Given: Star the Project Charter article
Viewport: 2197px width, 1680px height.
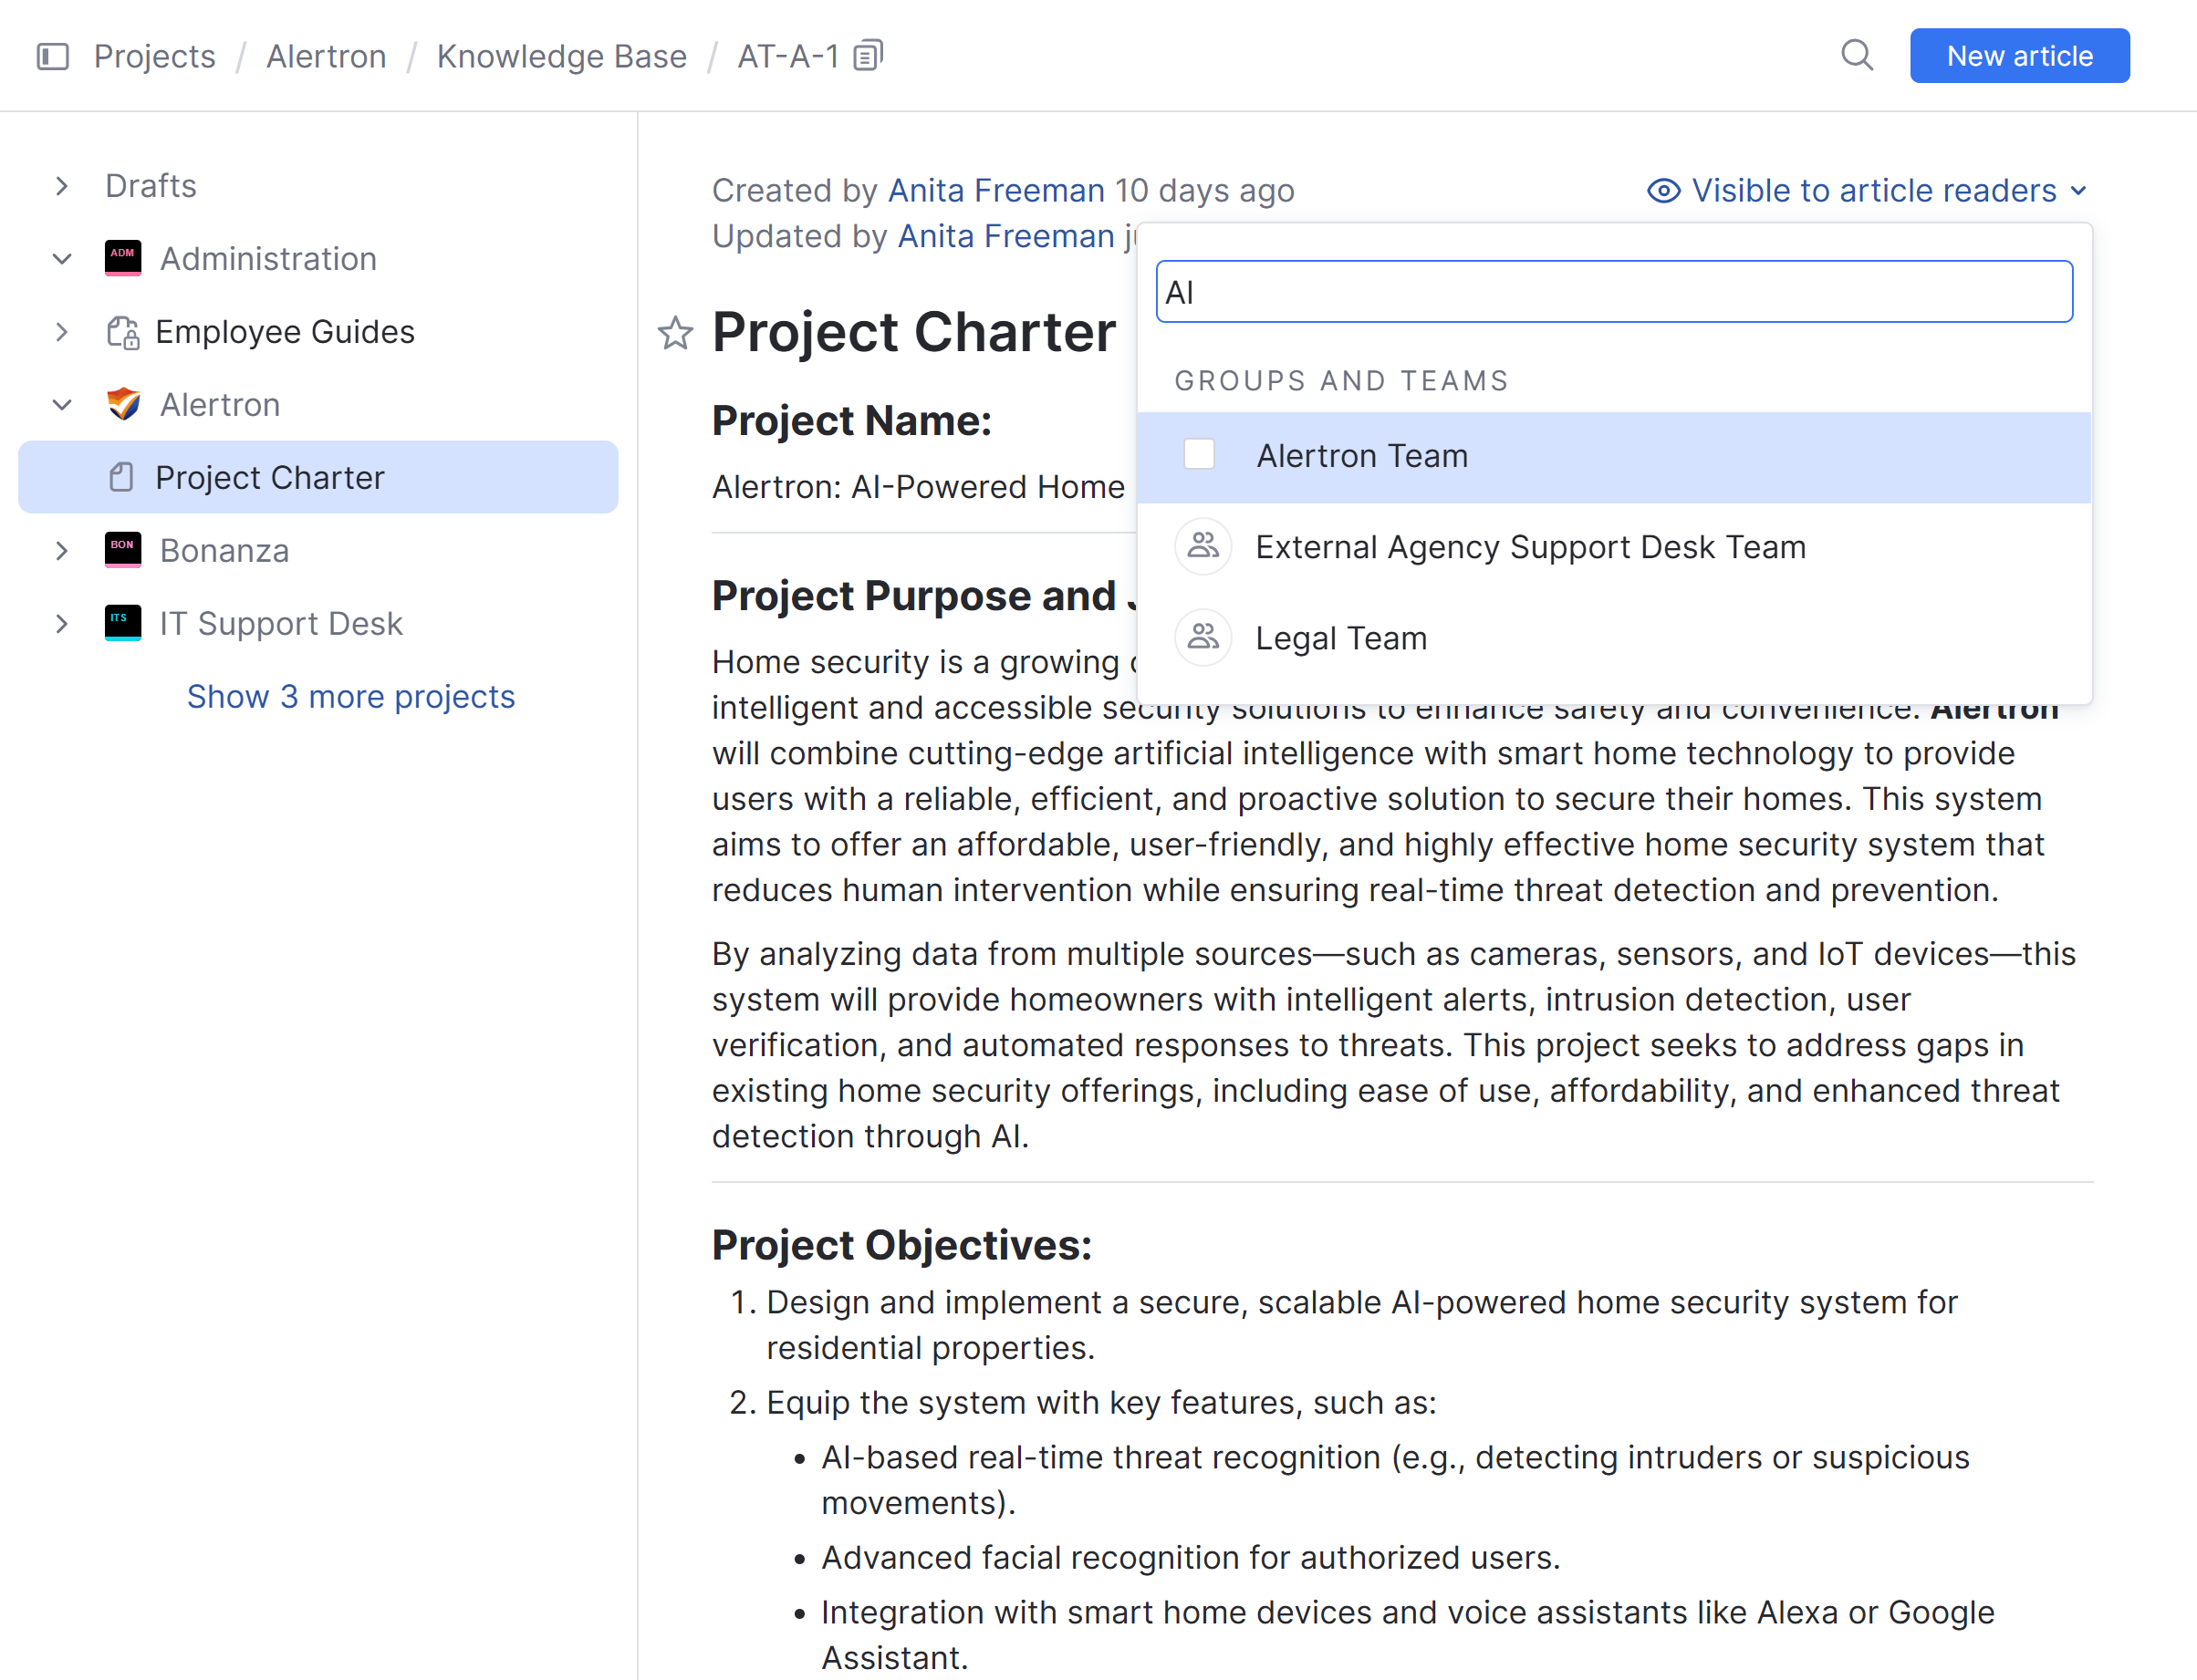Looking at the screenshot, I should pos(675,334).
